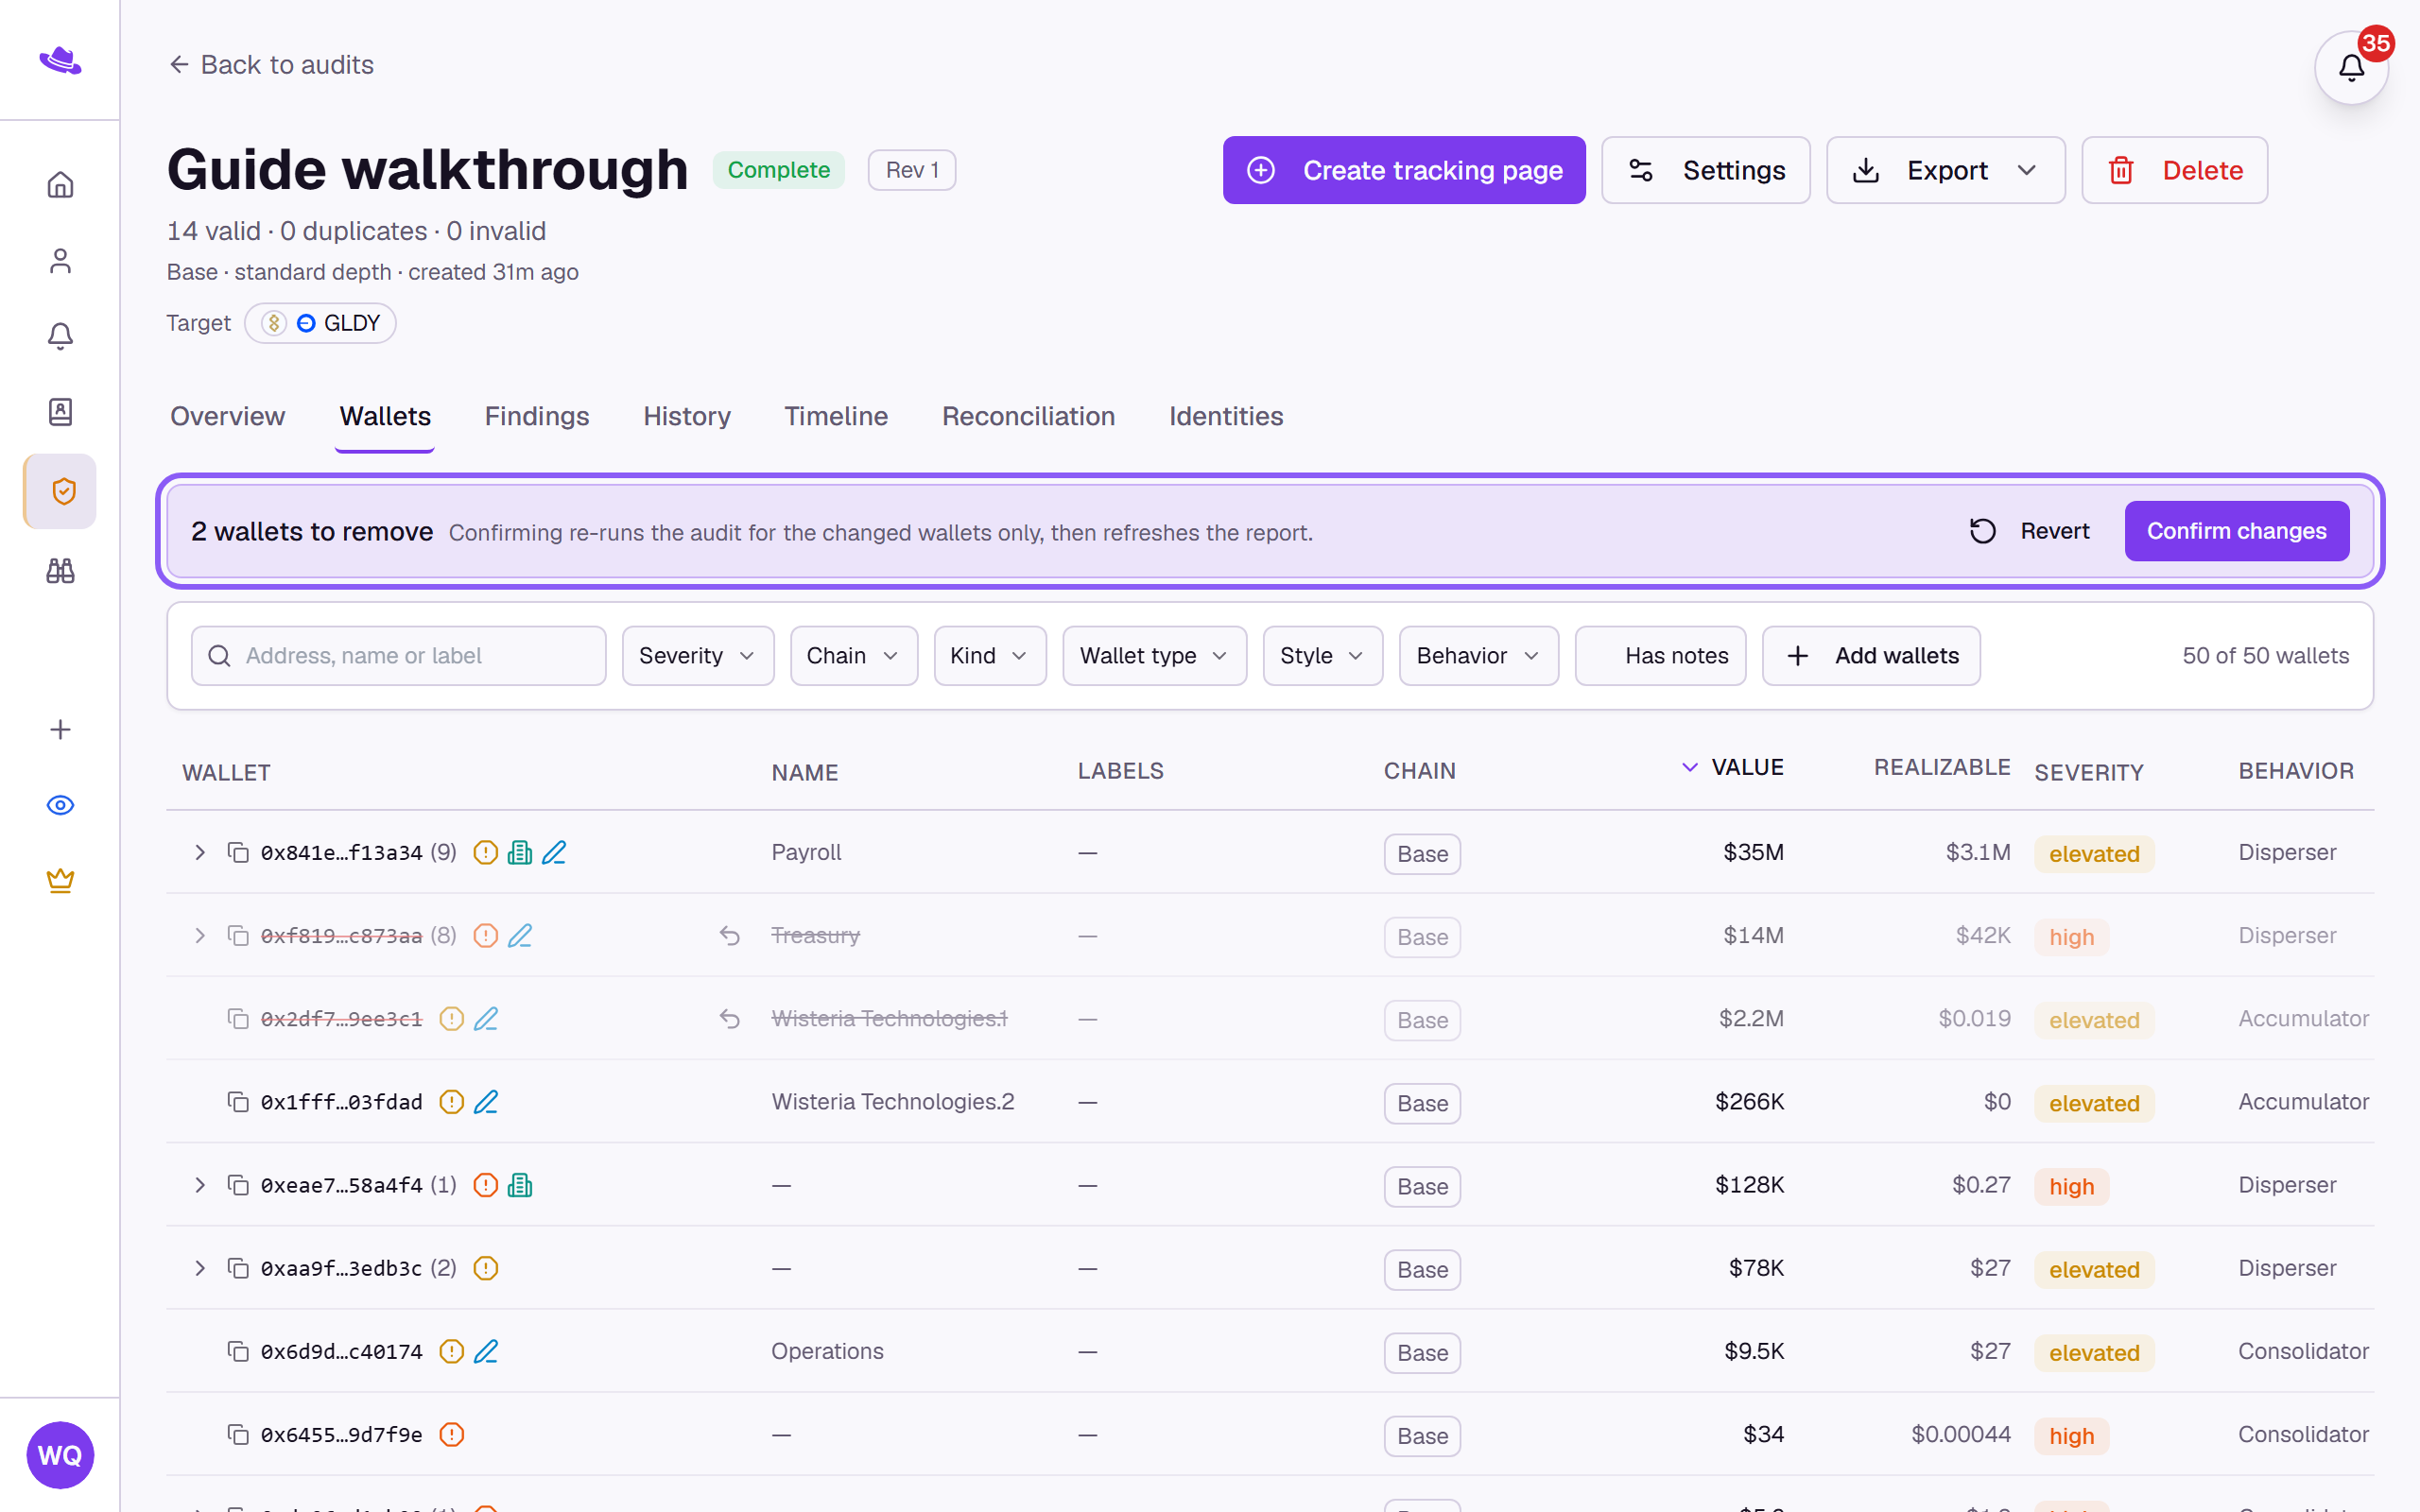Open the Kind filter dropdown
Viewport: 2420px width, 1512px height.
click(990, 656)
